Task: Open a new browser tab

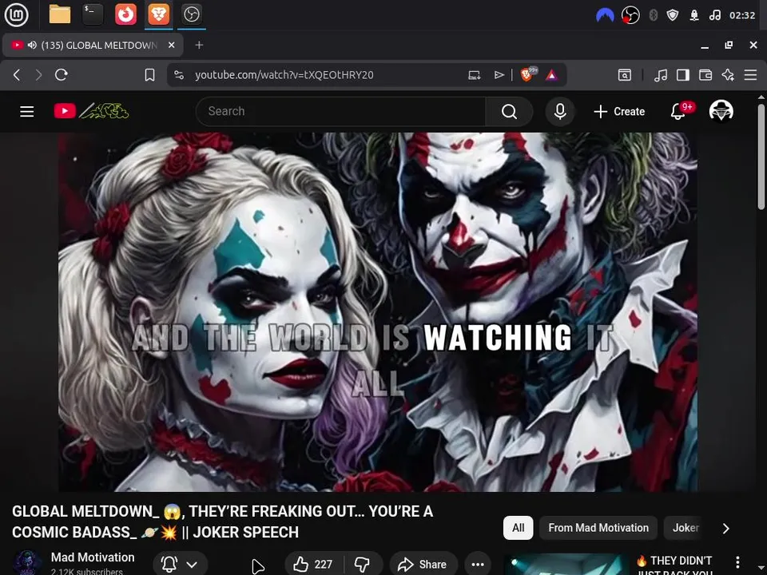Action: [199, 45]
